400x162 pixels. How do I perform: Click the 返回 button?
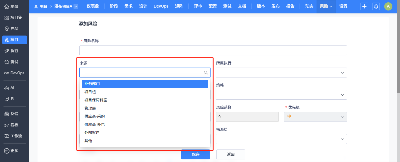click(230, 154)
